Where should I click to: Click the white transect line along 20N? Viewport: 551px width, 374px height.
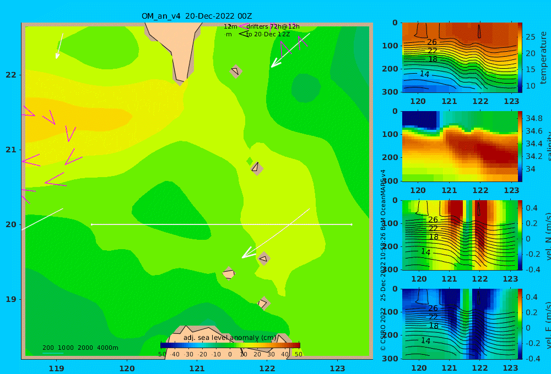click(222, 224)
